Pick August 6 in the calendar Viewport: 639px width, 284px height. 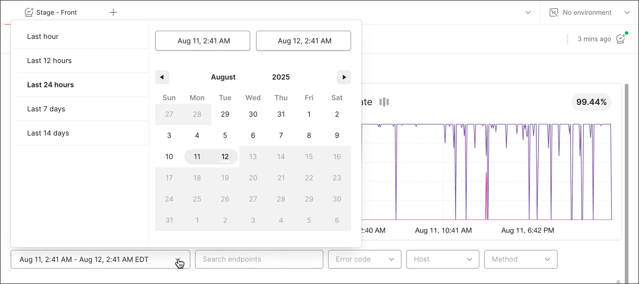click(253, 136)
